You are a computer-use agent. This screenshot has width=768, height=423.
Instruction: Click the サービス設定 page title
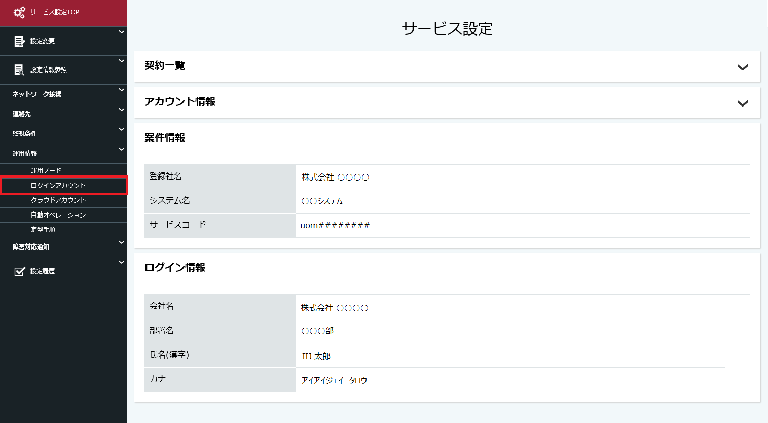coord(447,29)
